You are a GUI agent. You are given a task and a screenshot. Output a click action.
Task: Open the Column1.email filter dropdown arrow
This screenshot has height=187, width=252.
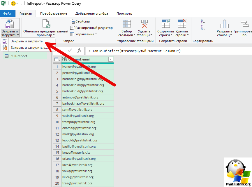(x=111, y=59)
